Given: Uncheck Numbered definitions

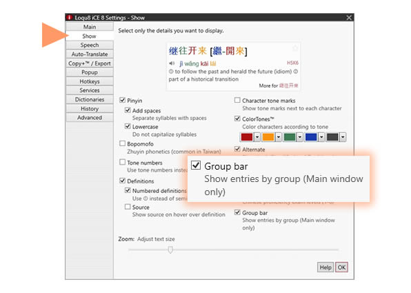Looking at the screenshot, I should (x=128, y=190).
